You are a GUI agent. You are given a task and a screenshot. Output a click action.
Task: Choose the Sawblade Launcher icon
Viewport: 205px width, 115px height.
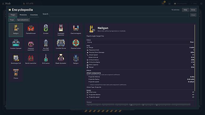[61, 30]
